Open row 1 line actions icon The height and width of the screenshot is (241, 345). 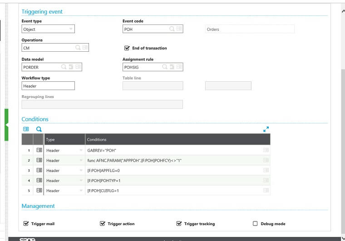click(x=39, y=150)
